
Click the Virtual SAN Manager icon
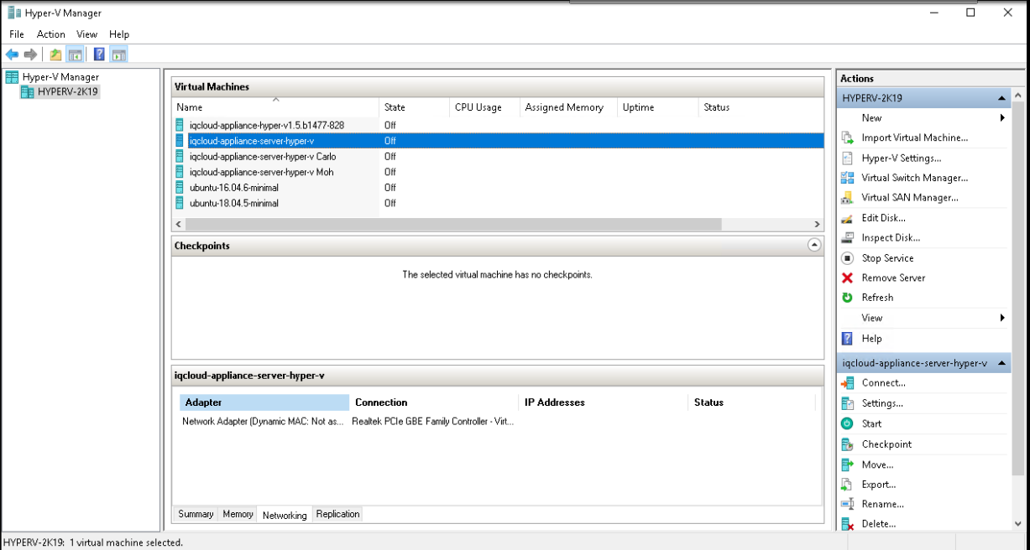coord(847,198)
